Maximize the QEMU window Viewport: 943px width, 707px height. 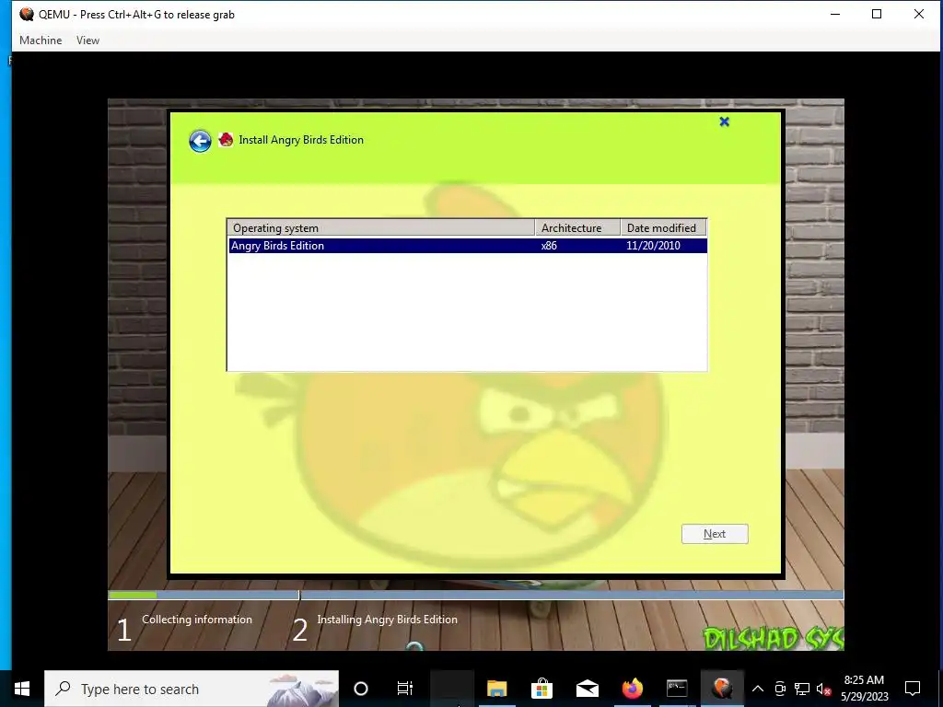coord(877,14)
